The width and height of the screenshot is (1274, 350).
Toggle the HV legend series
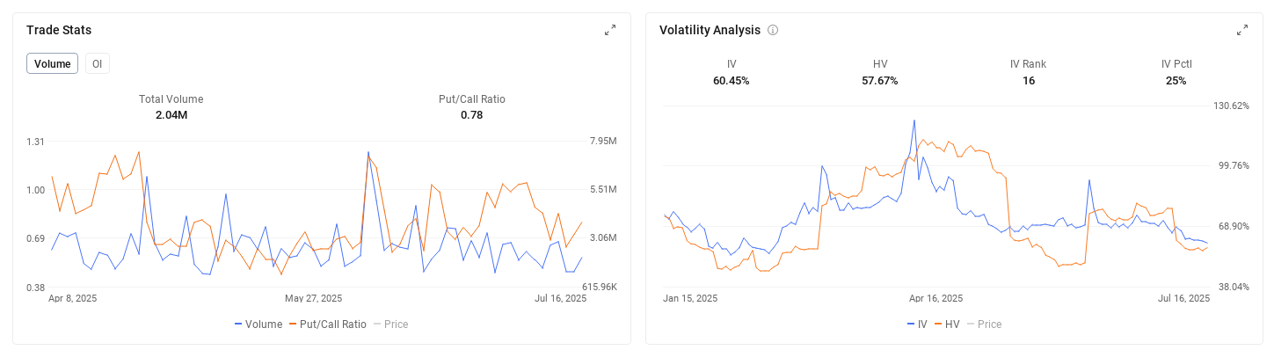coord(947,324)
